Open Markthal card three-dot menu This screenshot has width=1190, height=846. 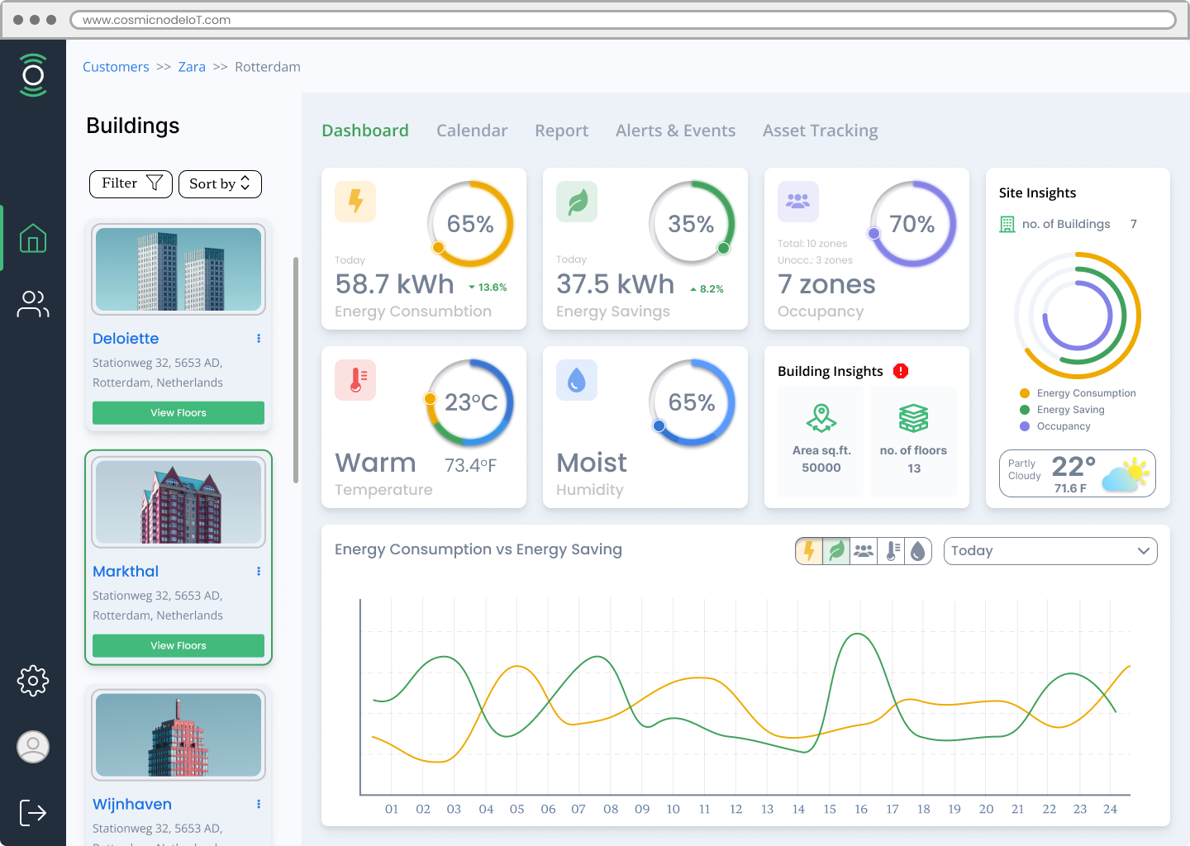point(259,572)
